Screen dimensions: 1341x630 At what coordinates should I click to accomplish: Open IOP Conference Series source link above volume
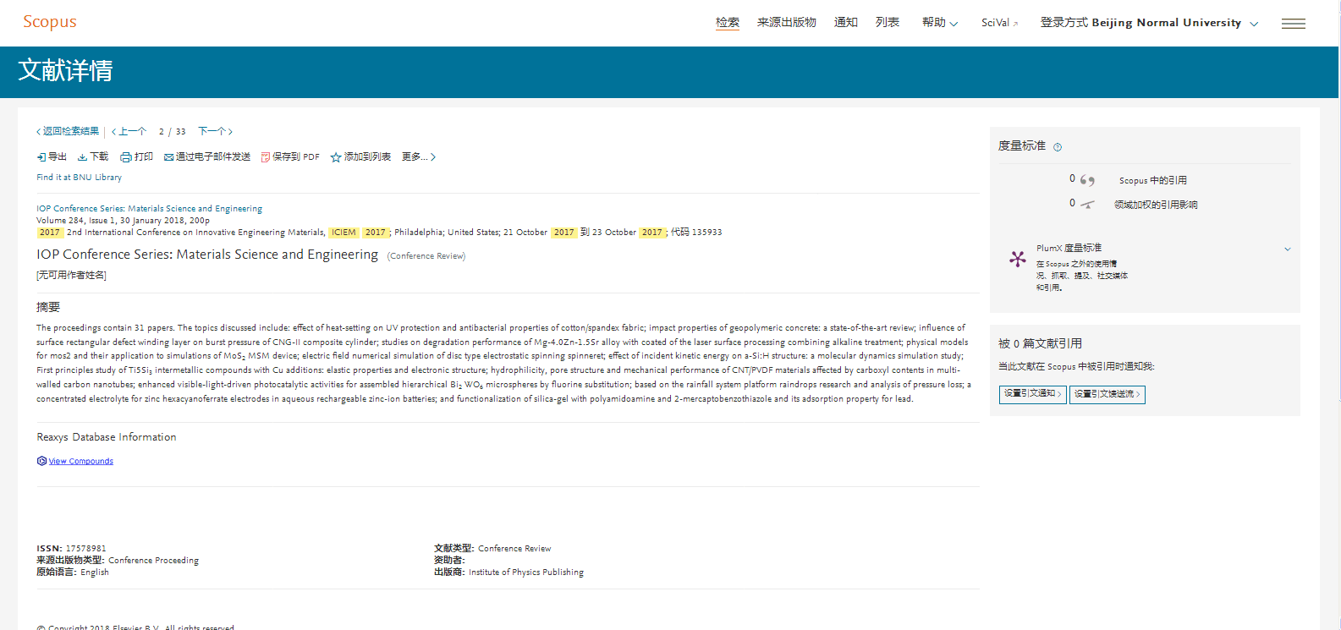149,209
